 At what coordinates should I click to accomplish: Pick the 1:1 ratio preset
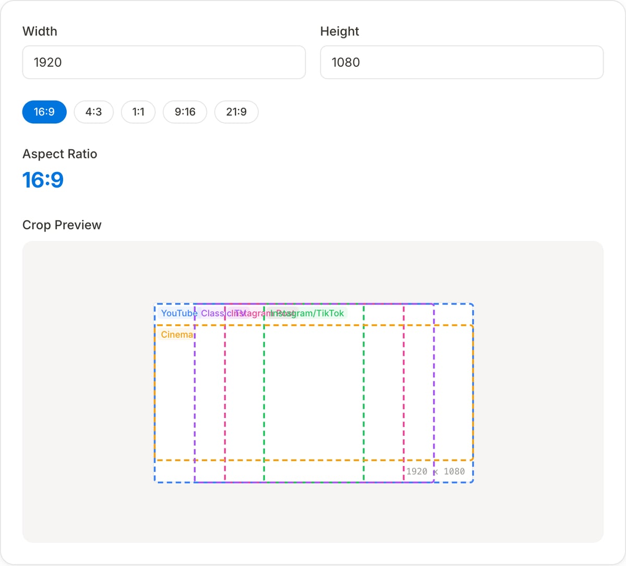(x=138, y=112)
